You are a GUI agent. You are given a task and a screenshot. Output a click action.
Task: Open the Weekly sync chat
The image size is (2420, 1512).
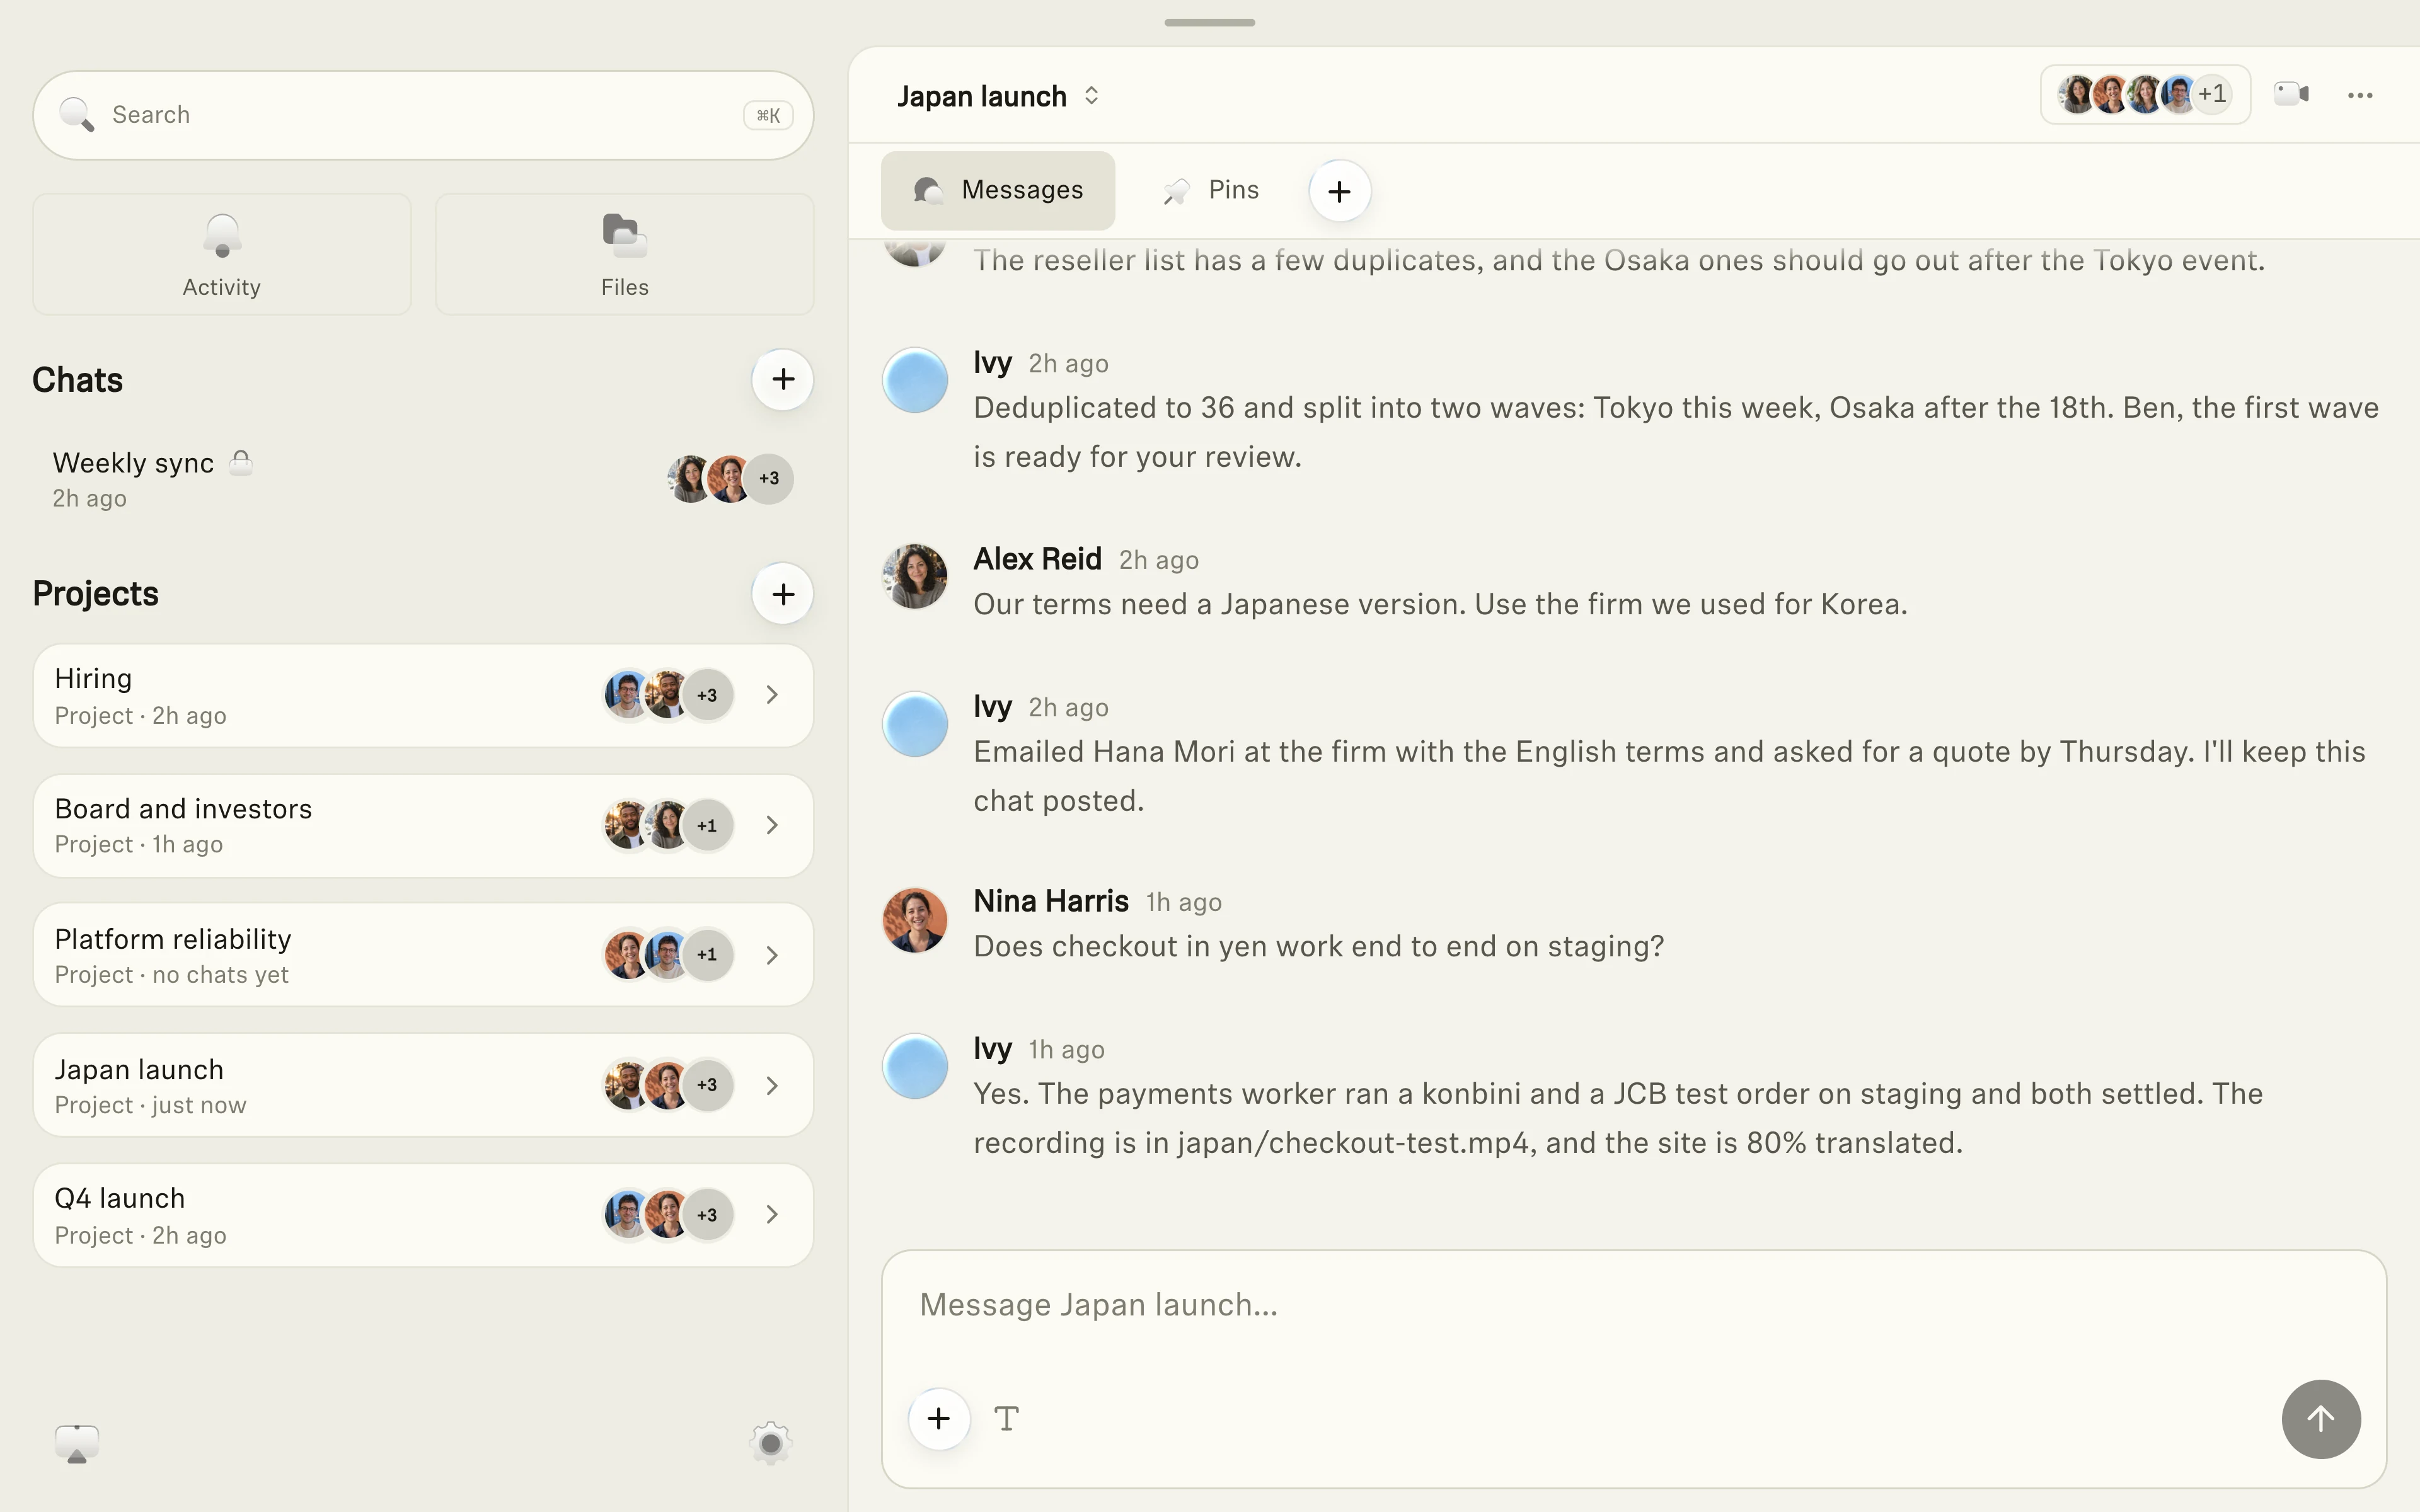(x=423, y=479)
